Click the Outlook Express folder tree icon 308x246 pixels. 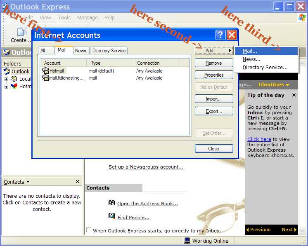(x=6, y=71)
